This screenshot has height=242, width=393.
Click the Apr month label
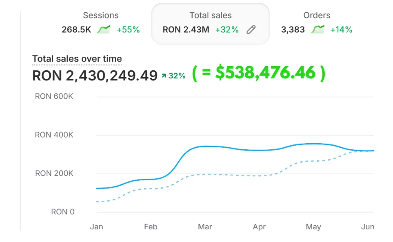click(x=259, y=227)
